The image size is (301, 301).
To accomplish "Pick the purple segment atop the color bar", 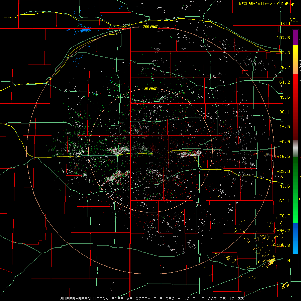I will [295, 37].
